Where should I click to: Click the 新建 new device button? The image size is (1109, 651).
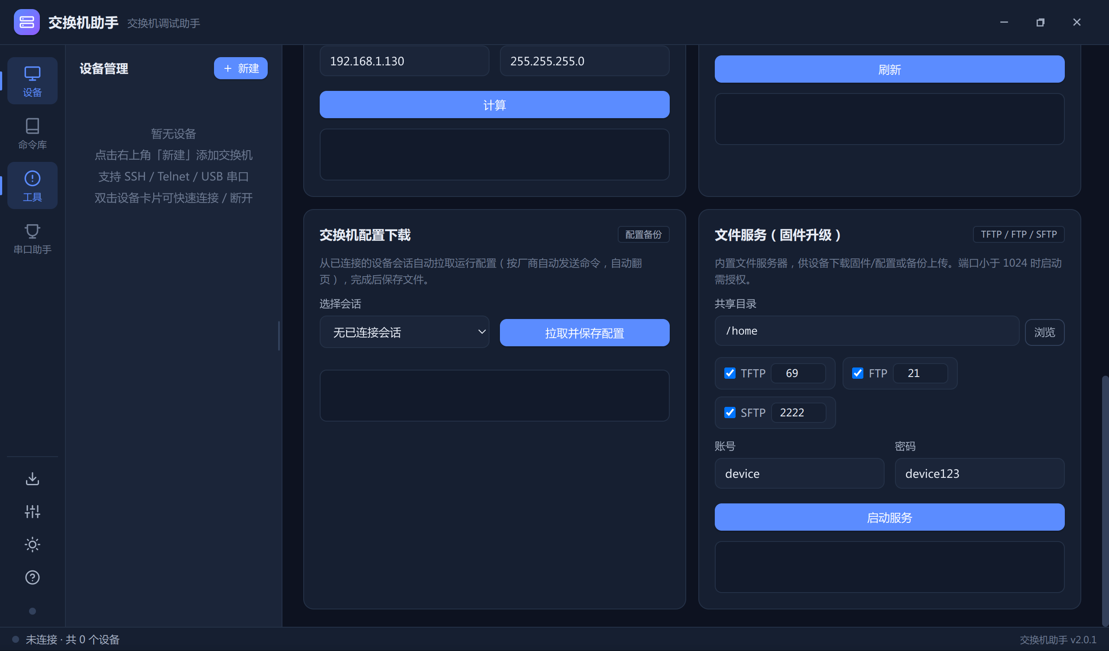(240, 68)
